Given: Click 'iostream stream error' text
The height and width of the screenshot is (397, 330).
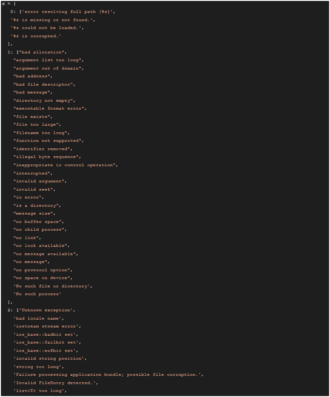Looking at the screenshot, I should point(46,326).
